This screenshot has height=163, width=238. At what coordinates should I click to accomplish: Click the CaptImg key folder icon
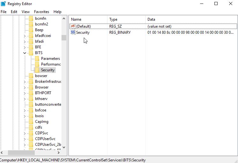click(x=31, y=122)
